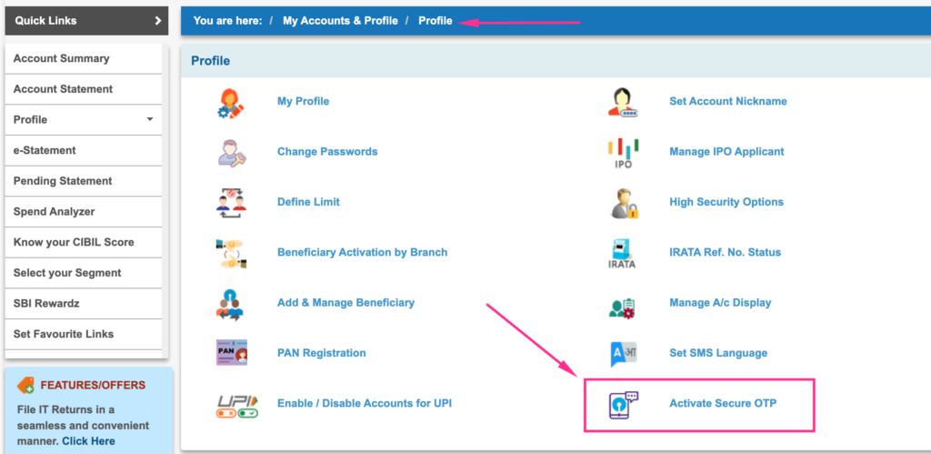This screenshot has height=454, width=931.
Task: Select Spend Analyzer in sidebar menu
Action: click(54, 212)
